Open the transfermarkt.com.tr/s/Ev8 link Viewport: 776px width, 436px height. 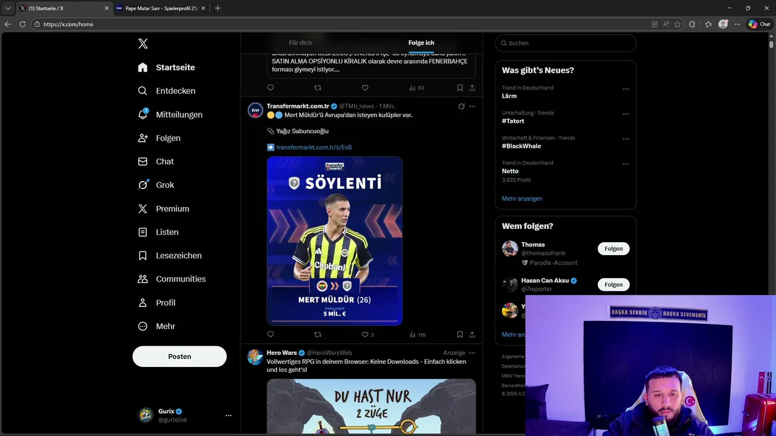(313, 147)
